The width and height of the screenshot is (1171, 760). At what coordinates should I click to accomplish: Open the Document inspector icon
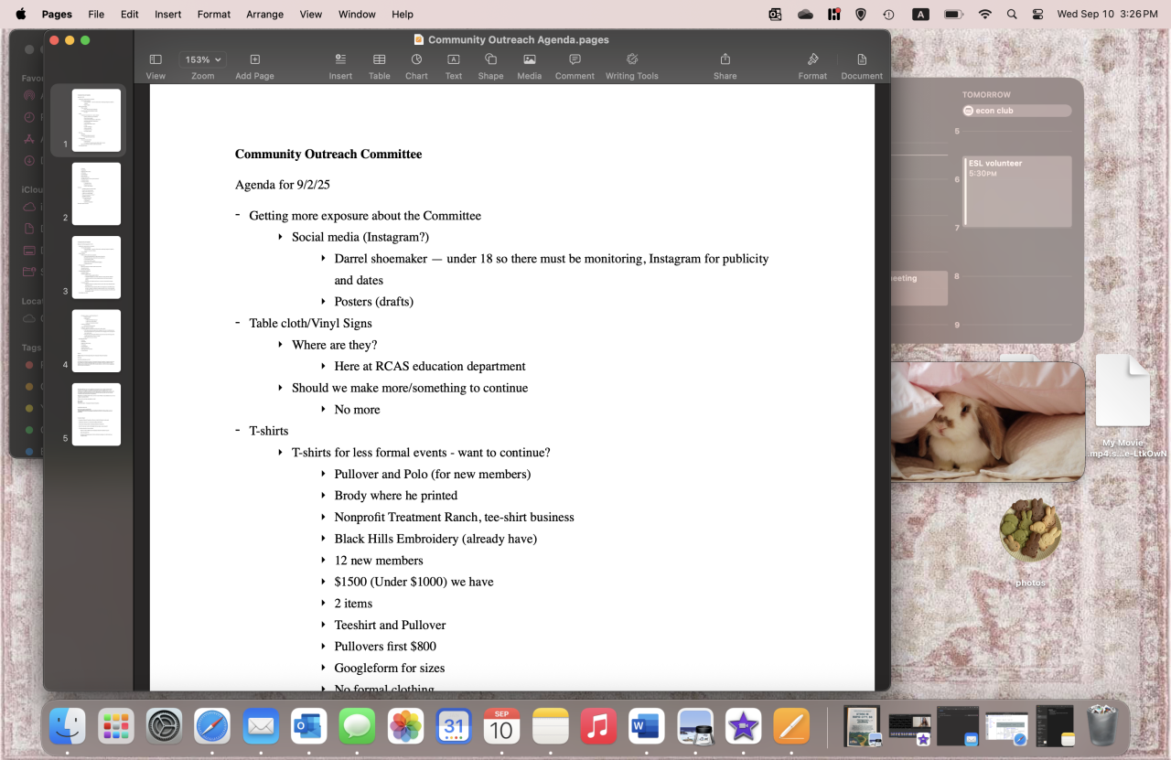[x=862, y=59]
